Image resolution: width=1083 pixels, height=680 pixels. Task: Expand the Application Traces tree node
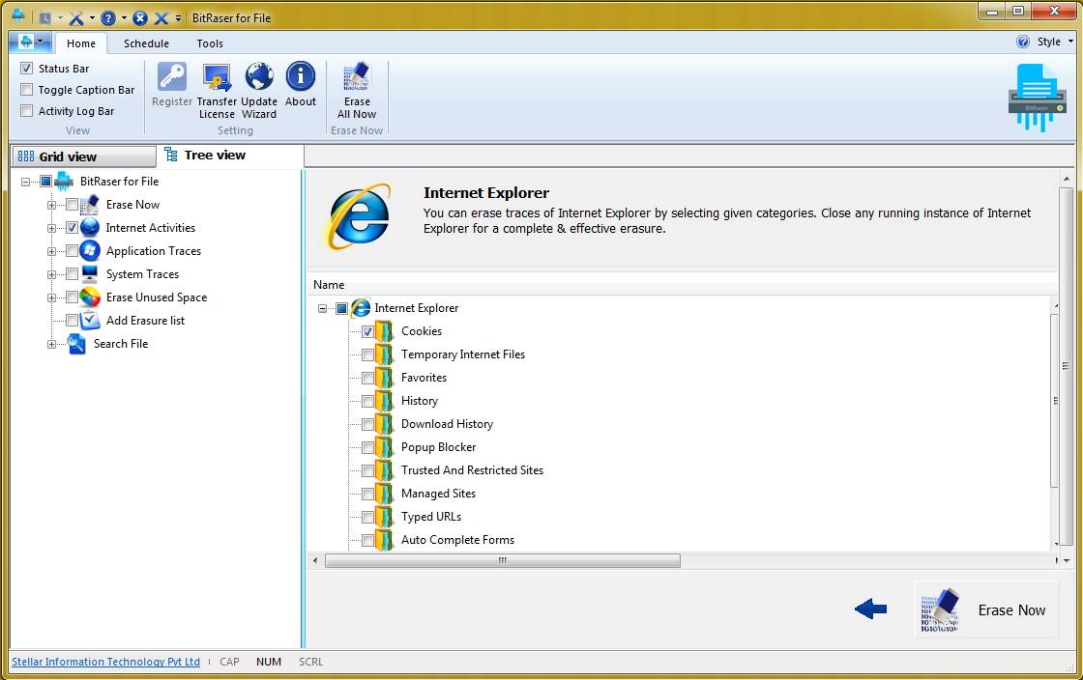click(51, 252)
